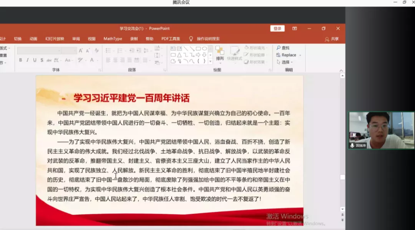This screenshot has width=415, height=230.
Task: Open the 幻灯片放映 (Slide Show) tab
Action: point(55,39)
